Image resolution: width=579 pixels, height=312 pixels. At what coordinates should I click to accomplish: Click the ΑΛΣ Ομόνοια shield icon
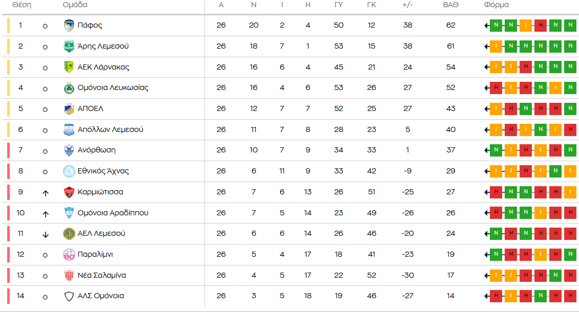click(69, 296)
